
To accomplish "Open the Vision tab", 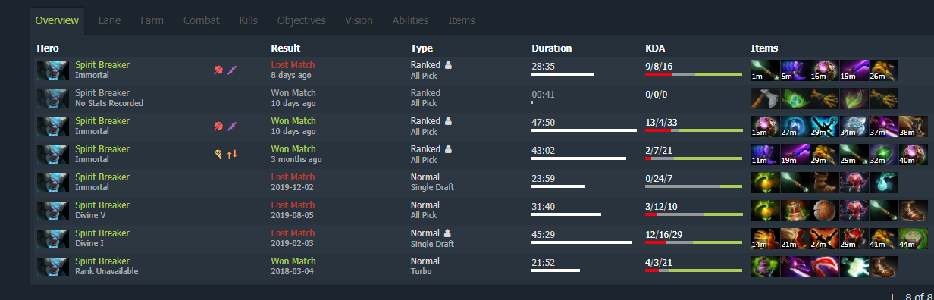I will 359,20.
